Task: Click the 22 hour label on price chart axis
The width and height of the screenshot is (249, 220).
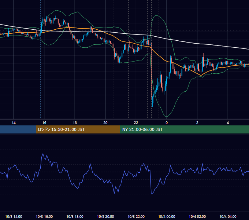Action: [136, 123]
